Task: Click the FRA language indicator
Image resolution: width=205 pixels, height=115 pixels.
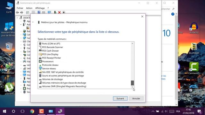Action: click(x=178, y=111)
